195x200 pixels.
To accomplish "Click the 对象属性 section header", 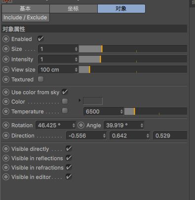I will (x=94, y=29).
